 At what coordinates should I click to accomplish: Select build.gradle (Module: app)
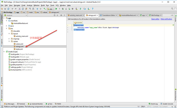pos(19,57)
